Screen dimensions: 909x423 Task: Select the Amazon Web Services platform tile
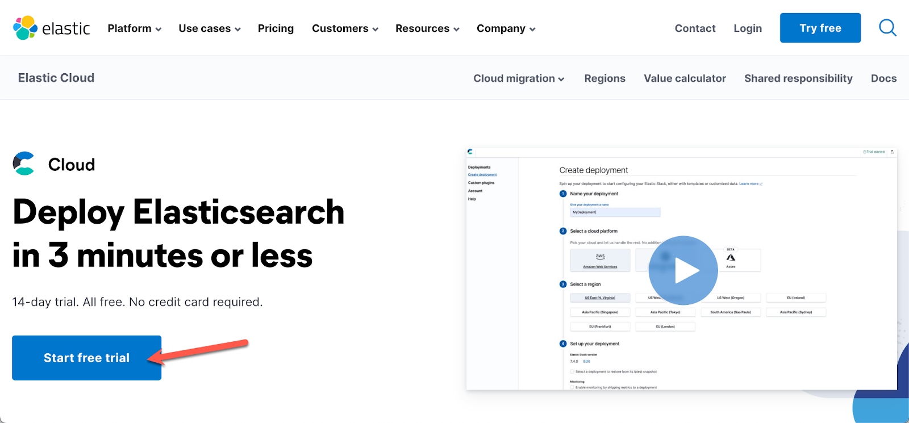pos(600,261)
